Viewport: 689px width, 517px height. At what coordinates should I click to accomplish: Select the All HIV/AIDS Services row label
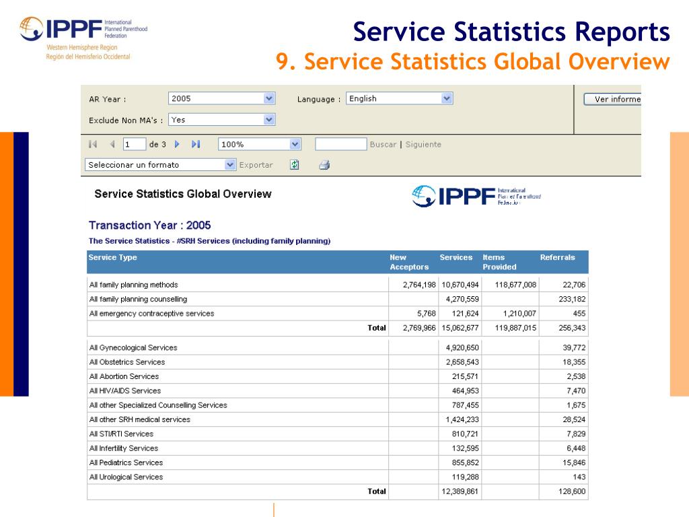(x=124, y=391)
